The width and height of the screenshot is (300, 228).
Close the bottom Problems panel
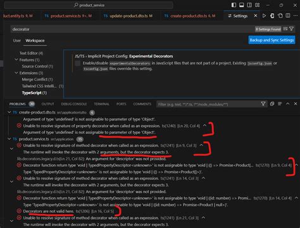pos(296,104)
